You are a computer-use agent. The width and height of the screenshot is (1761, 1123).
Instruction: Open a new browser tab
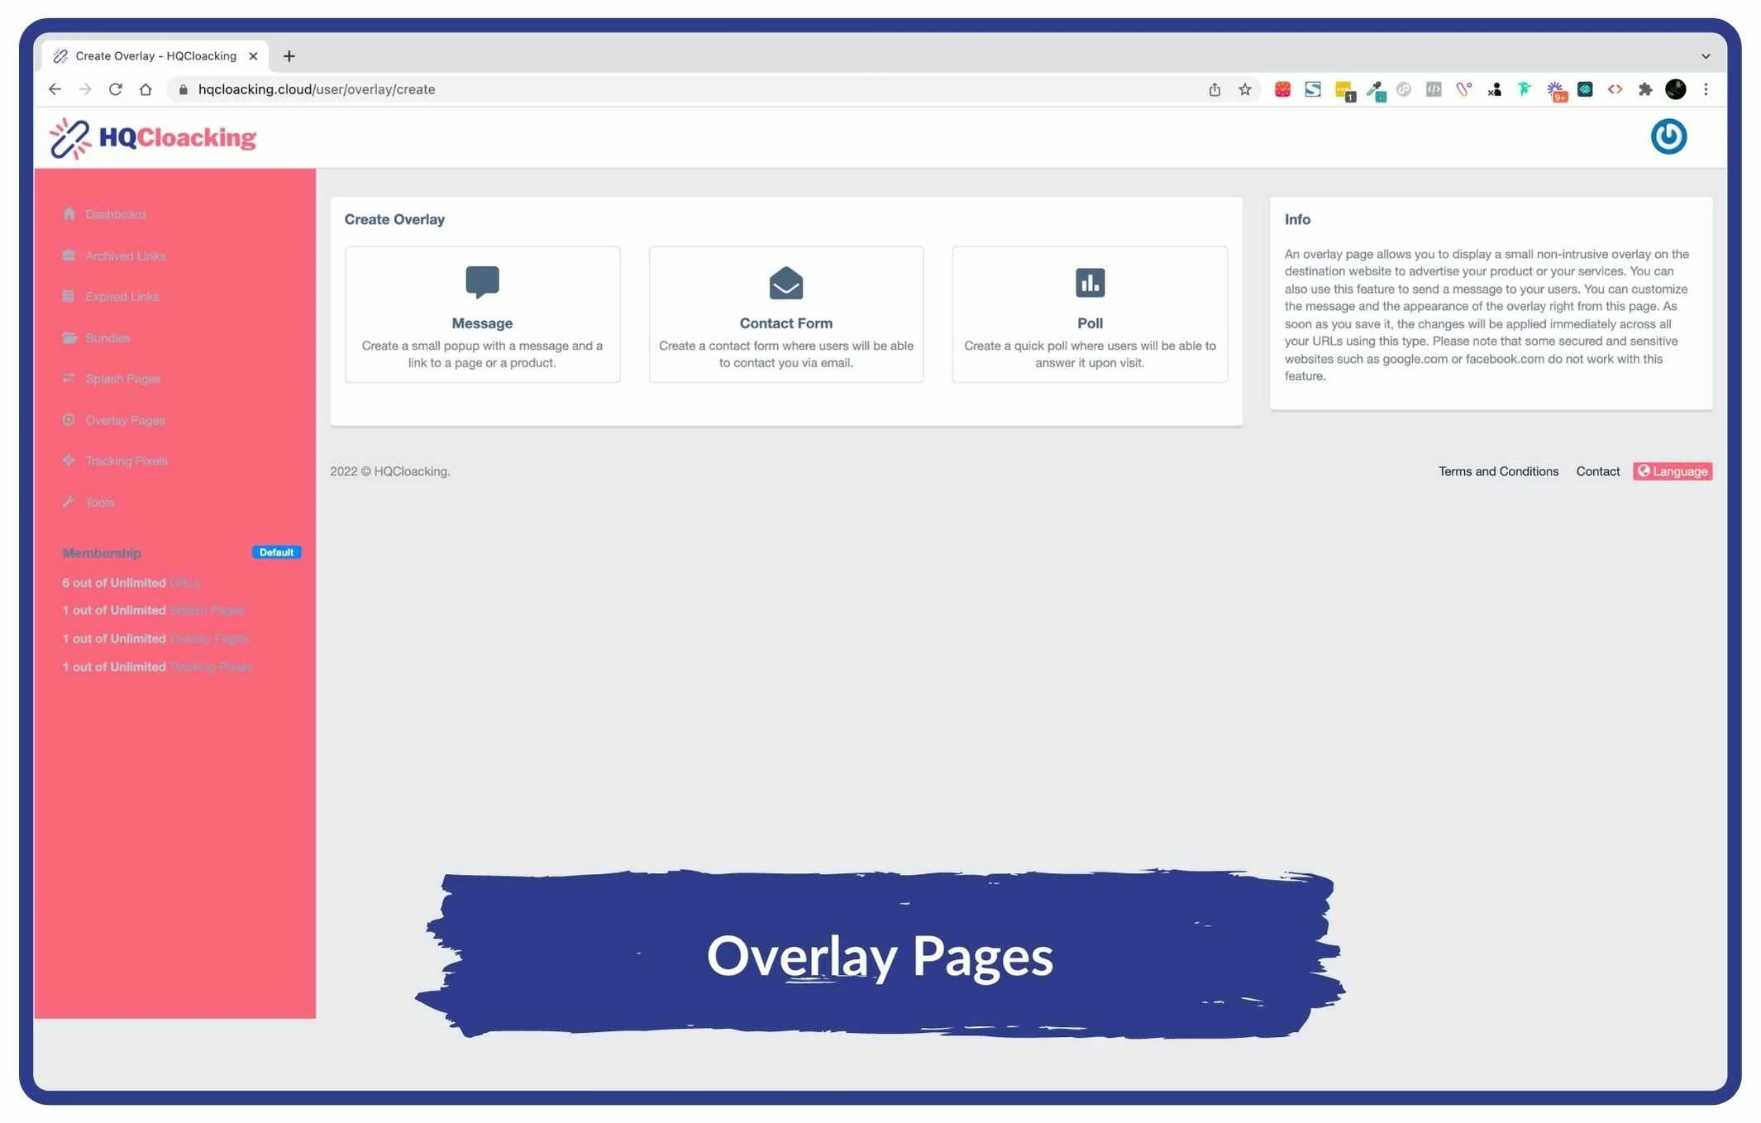(289, 56)
